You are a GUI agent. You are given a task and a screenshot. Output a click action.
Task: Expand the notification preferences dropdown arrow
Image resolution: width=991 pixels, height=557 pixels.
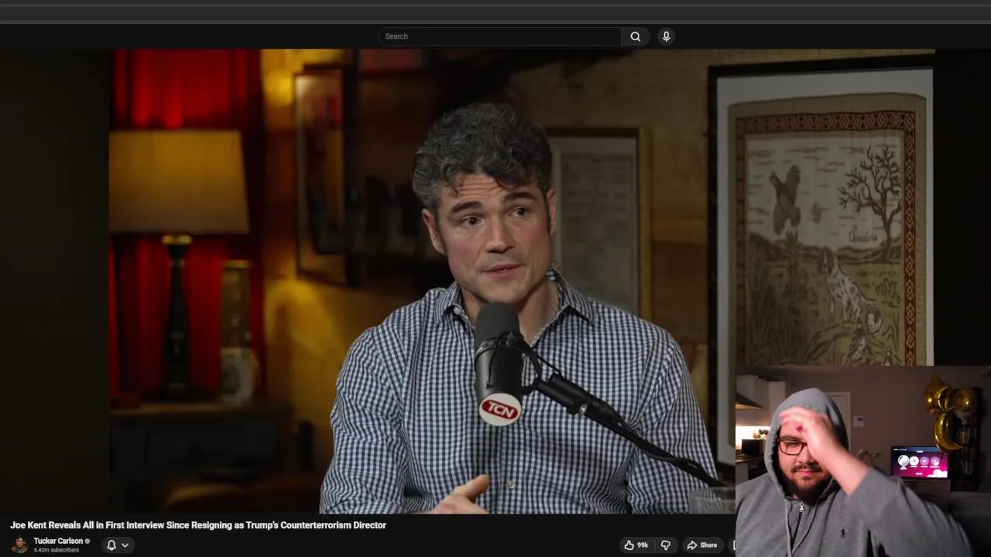125,545
